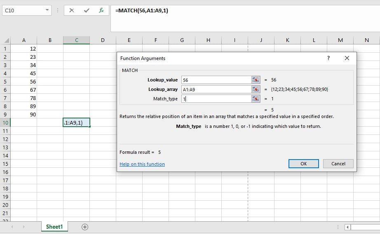Dismiss the dialog with Cancel button
This screenshot has width=380, height=234.
pos(338,164)
